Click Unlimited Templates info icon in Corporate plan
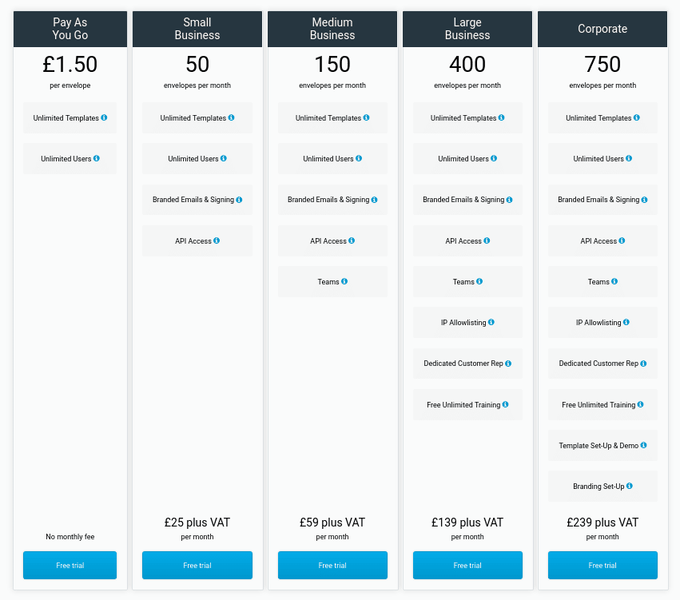The height and width of the screenshot is (600, 680). click(x=637, y=117)
